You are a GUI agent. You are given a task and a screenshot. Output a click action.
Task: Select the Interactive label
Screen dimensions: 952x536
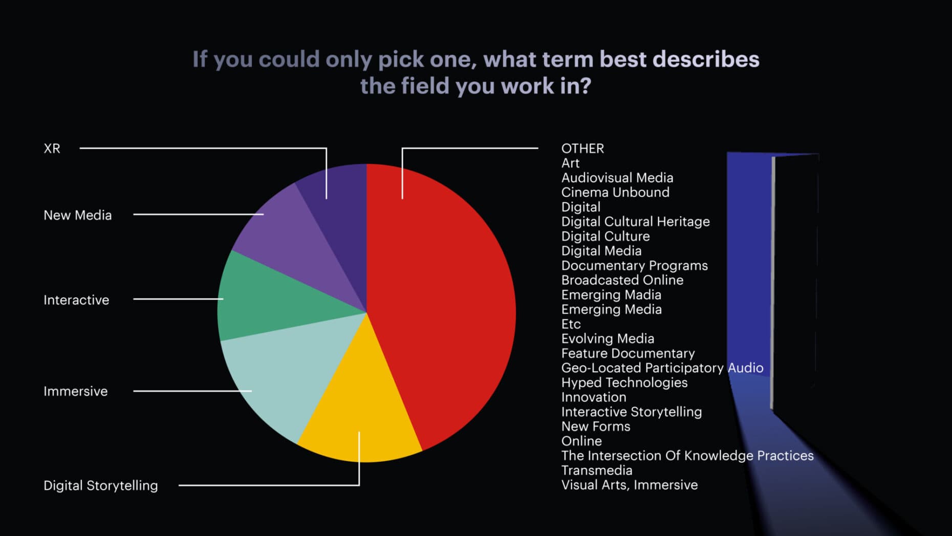[x=76, y=300]
